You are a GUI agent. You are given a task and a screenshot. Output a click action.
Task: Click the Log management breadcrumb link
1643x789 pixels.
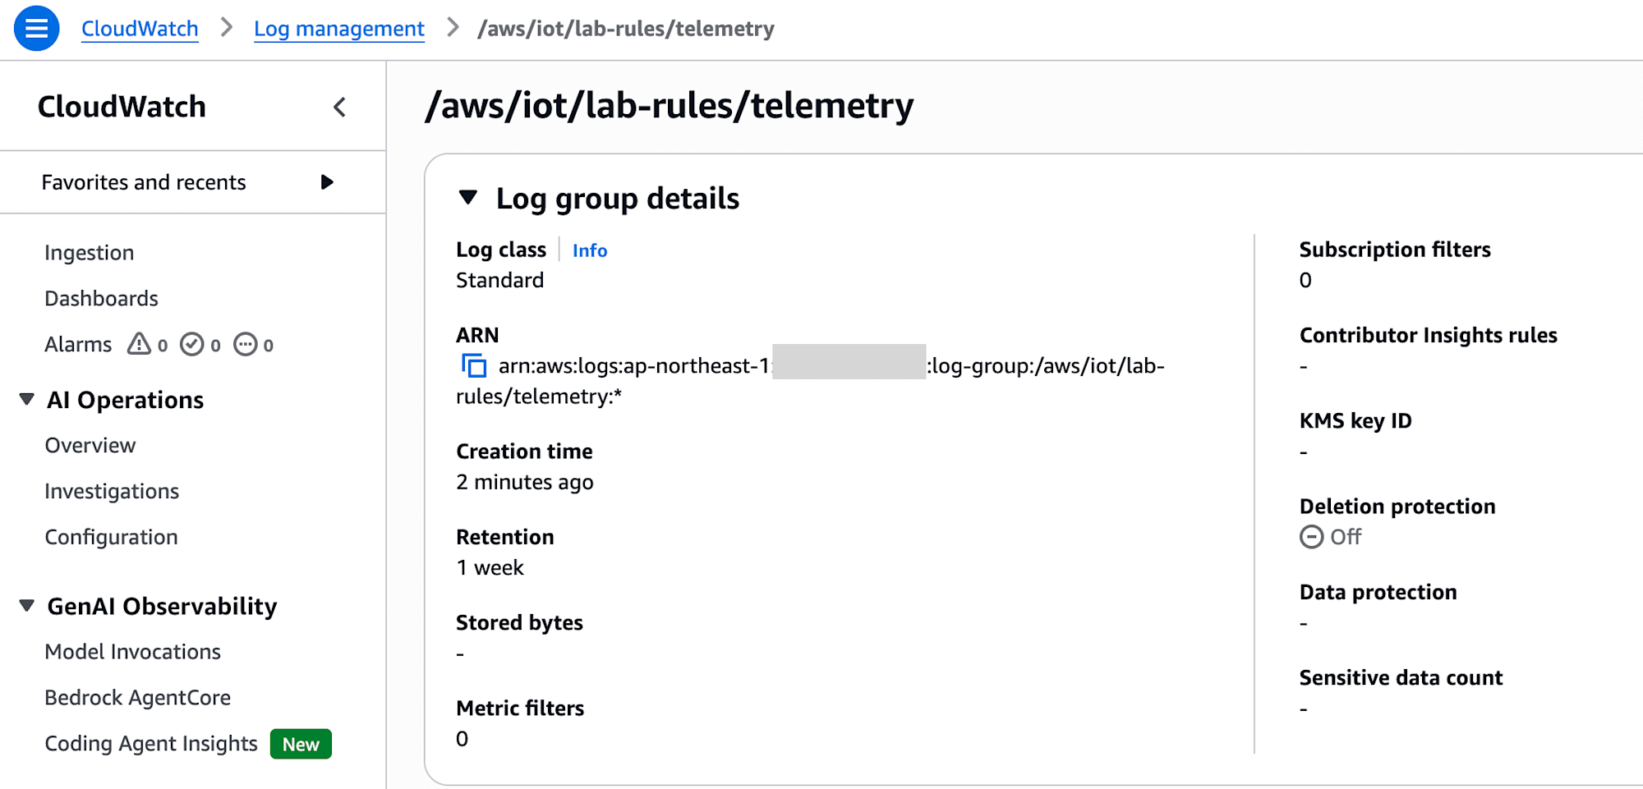[x=339, y=29]
